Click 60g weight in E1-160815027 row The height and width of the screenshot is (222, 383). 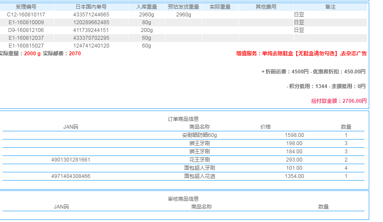pos(146,46)
